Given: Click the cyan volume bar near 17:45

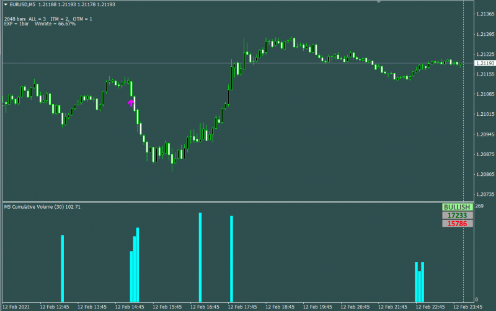Looking at the screenshot, I should click(231, 259).
